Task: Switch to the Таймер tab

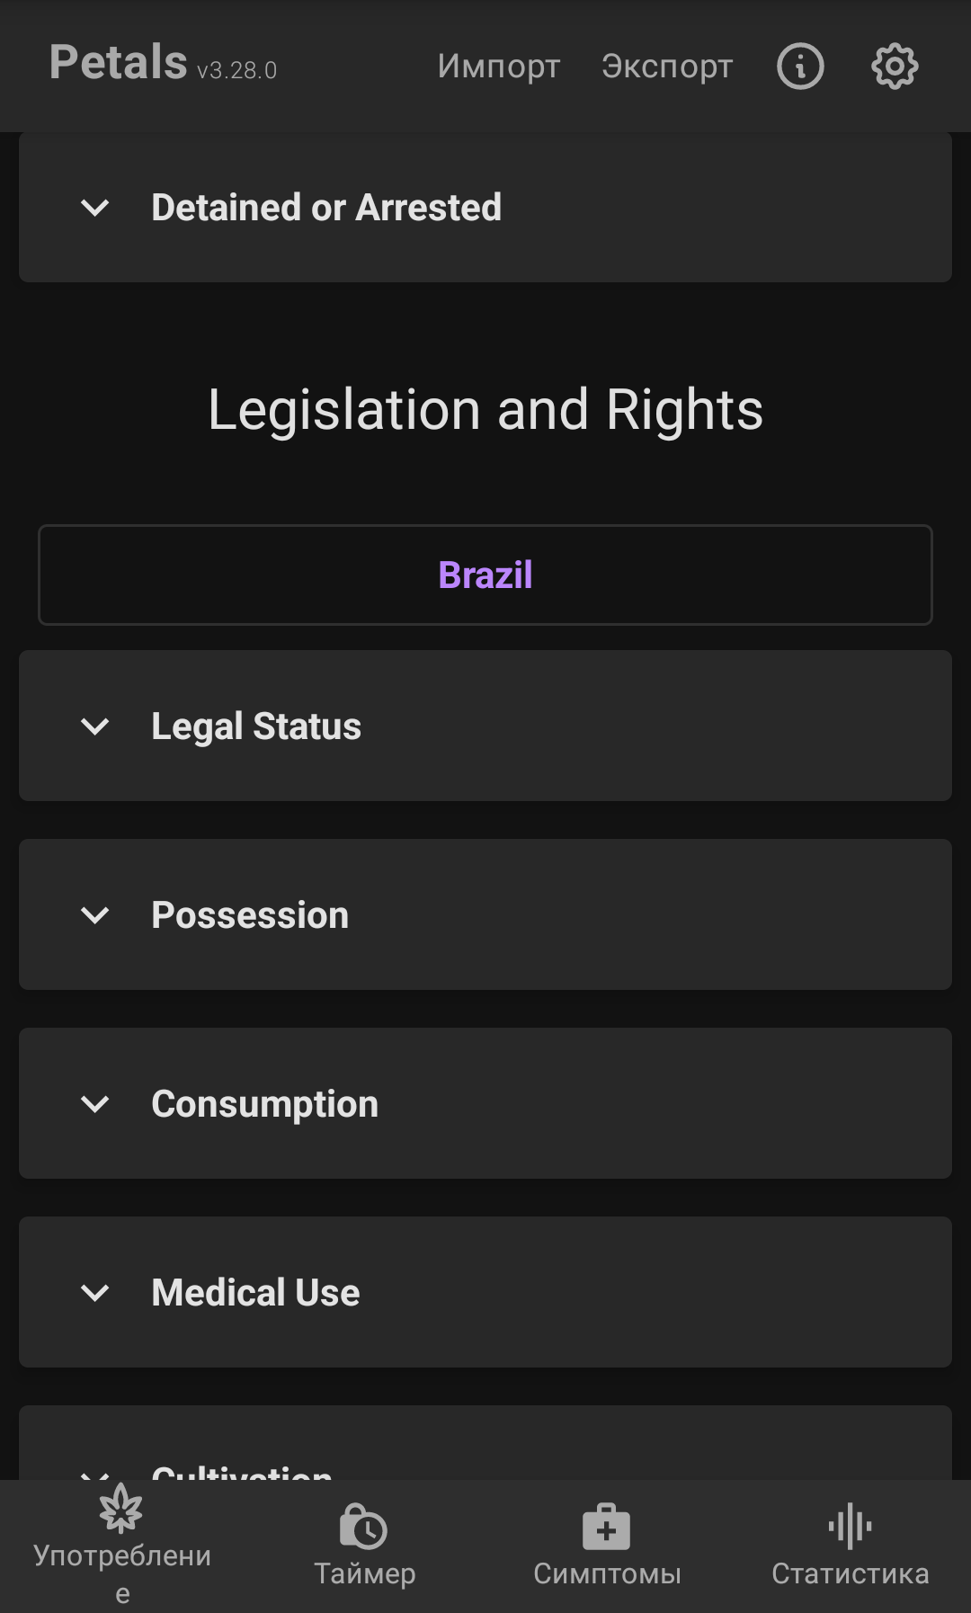Action: click(x=364, y=1573)
